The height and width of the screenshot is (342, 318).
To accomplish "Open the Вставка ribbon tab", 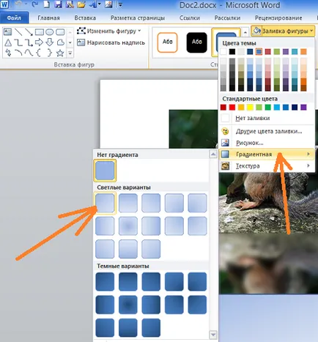I will [85, 18].
